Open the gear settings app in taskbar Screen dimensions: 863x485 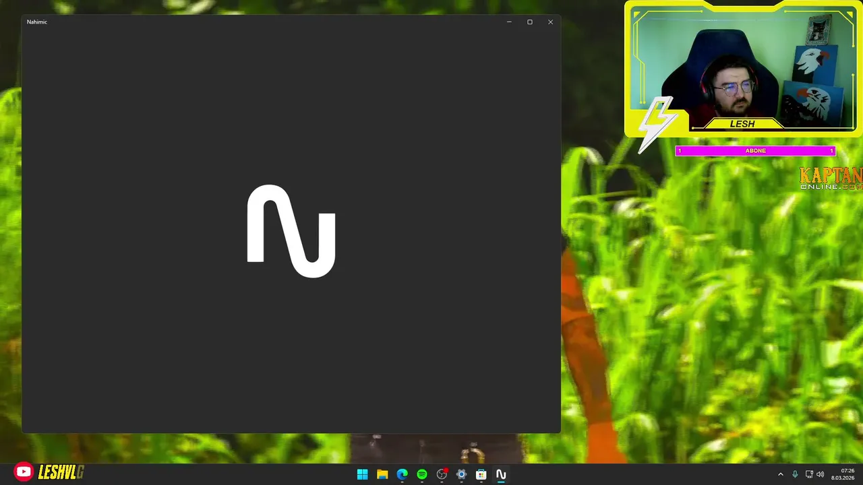pos(461,474)
